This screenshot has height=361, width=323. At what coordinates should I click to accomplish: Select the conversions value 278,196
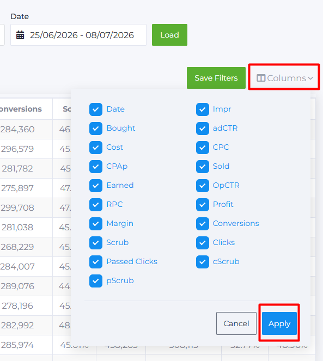click(17, 306)
